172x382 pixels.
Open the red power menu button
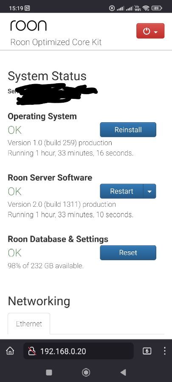click(x=150, y=31)
